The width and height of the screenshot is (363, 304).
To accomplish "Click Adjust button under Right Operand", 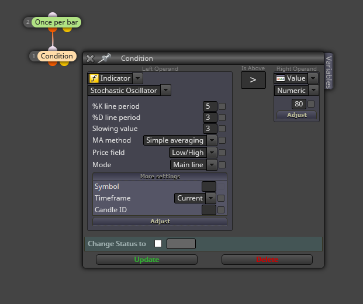I will [x=297, y=115].
